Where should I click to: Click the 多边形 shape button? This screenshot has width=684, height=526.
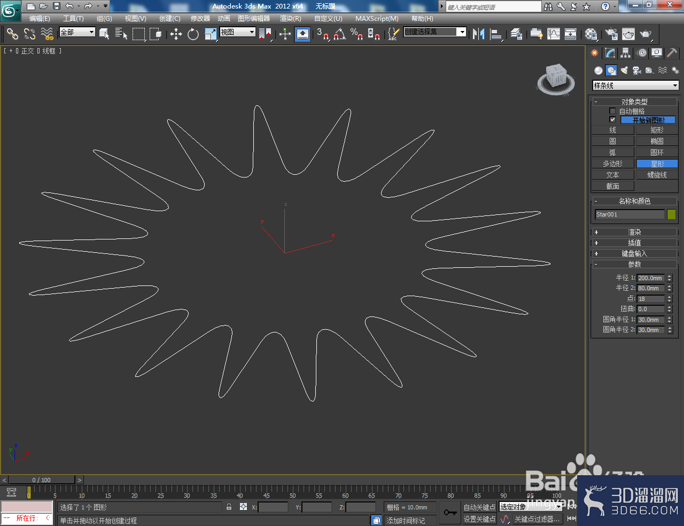(x=612, y=164)
